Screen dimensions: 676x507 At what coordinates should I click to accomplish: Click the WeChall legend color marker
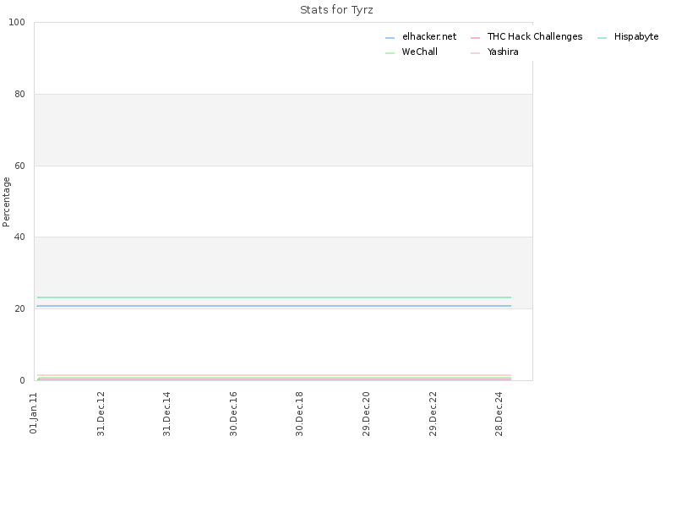390,53
